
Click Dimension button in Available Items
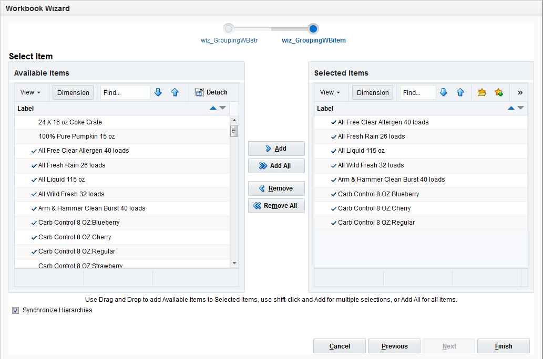click(73, 93)
